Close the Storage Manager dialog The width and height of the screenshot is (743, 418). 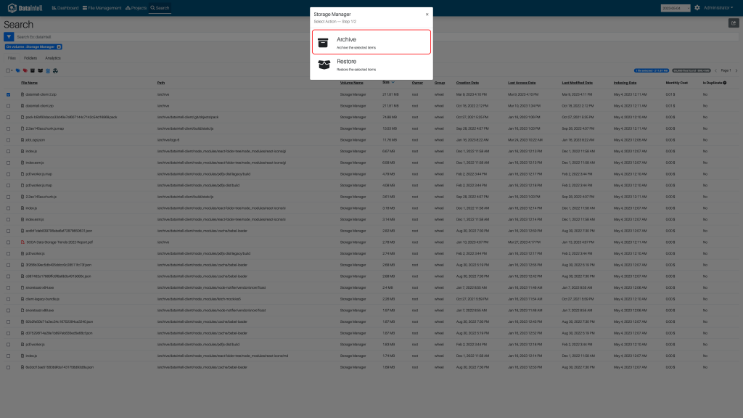(427, 15)
